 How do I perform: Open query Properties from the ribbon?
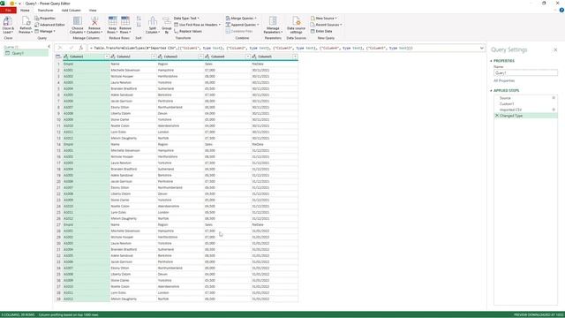click(45, 18)
